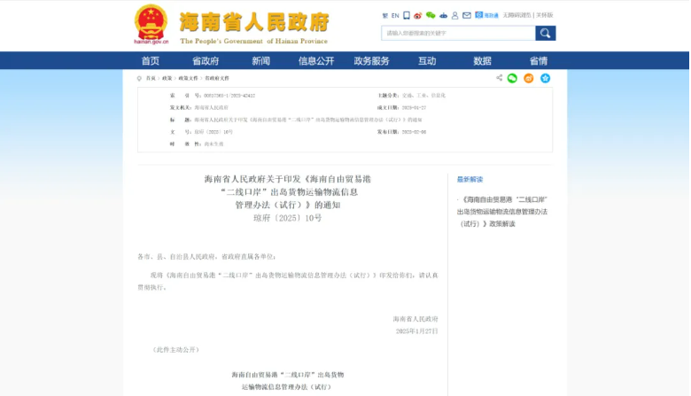This screenshot has width=691, height=396.
Task: Open the 信息公开 navigation menu
Action: coord(316,61)
